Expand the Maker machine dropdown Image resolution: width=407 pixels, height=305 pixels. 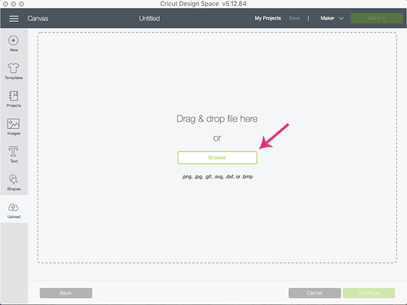click(x=332, y=18)
